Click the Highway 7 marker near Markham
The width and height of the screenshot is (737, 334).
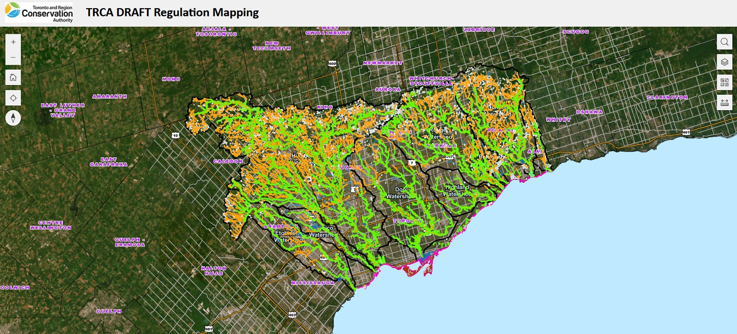coord(413,163)
